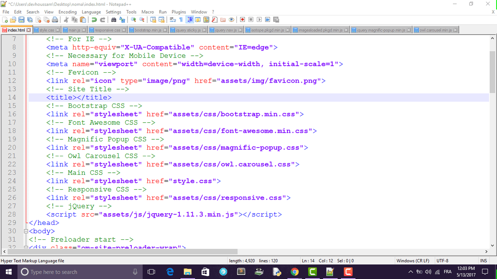Toggle INS insert mode in status bar
The width and height of the screenshot is (497, 279).
point(483,261)
